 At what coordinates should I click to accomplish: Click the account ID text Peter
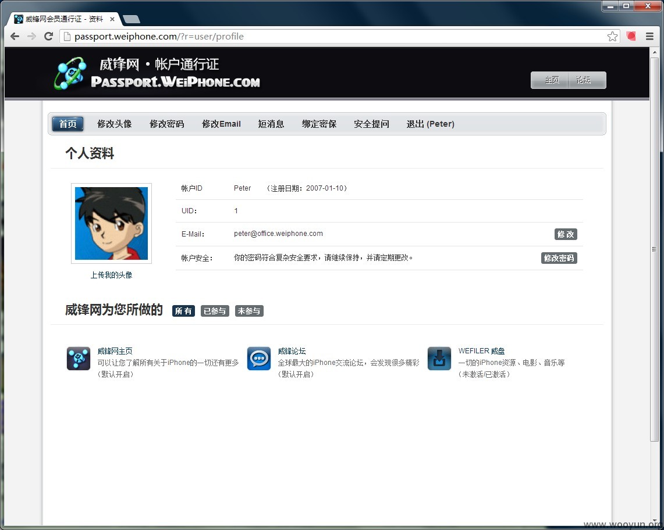[x=242, y=188]
